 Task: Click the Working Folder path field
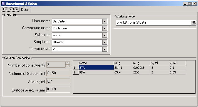click(x=153, y=23)
